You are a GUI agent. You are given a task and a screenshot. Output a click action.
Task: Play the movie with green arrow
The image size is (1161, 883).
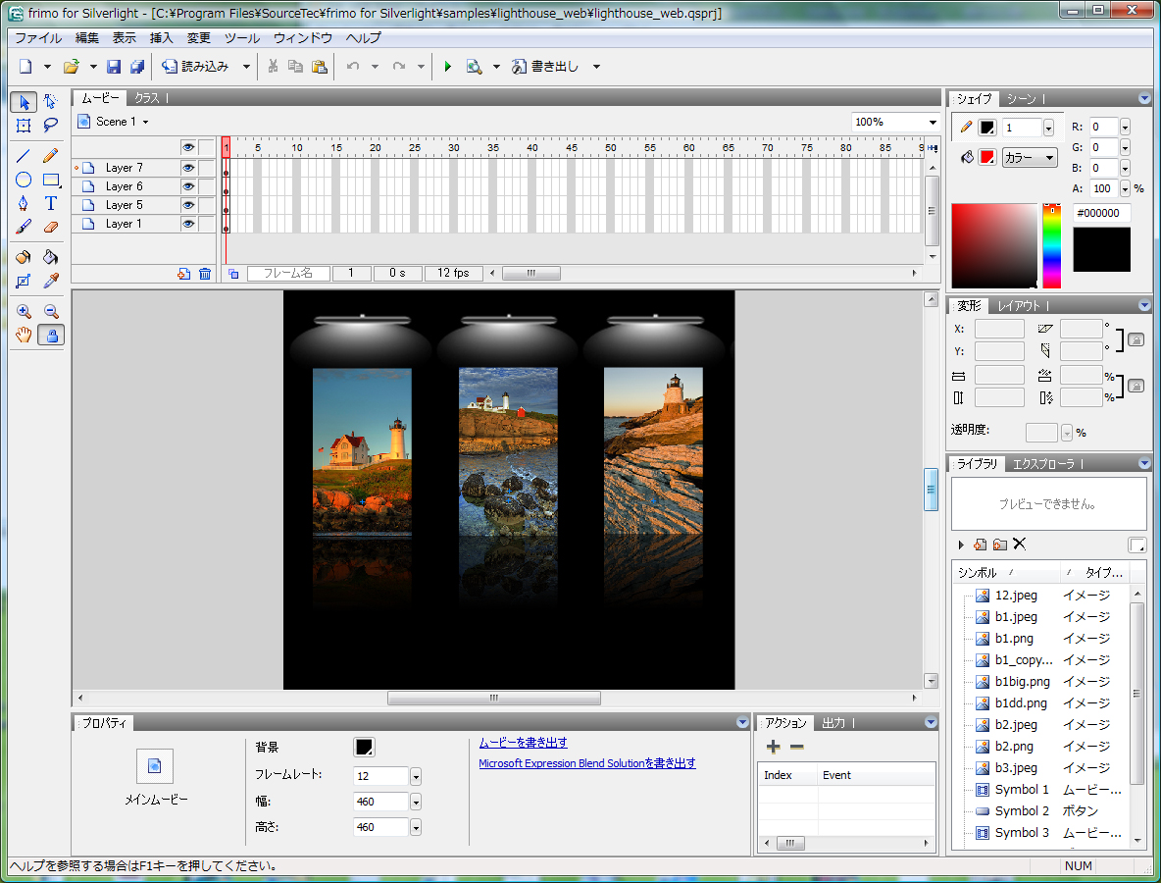pyautogui.click(x=447, y=67)
